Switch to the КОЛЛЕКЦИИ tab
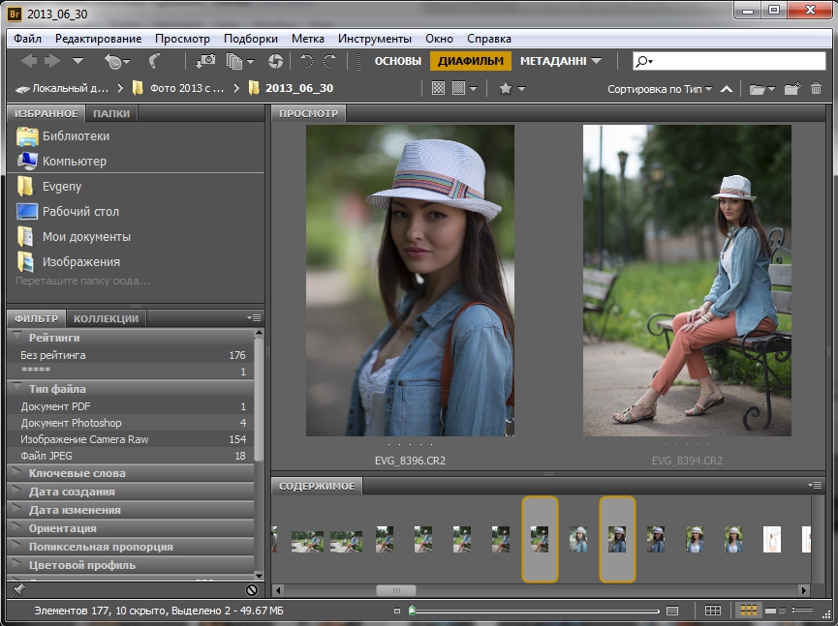Image resolution: width=838 pixels, height=626 pixels. (106, 318)
